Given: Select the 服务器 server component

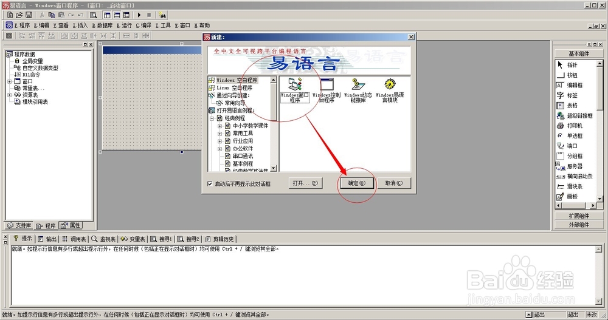Looking at the screenshot, I should click(x=575, y=166).
